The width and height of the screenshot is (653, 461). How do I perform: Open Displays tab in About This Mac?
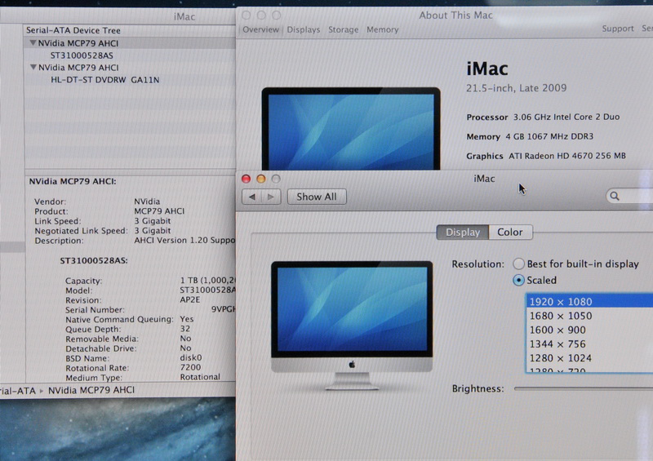click(x=304, y=29)
